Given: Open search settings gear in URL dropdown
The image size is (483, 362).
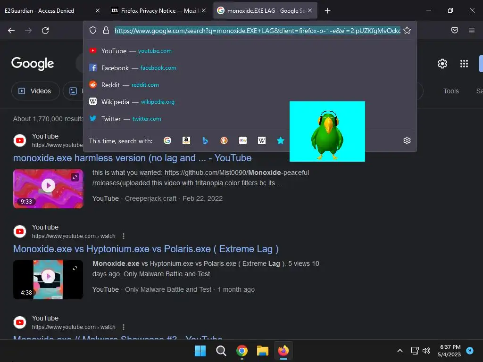Looking at the screenshot, I should (407, 140).
